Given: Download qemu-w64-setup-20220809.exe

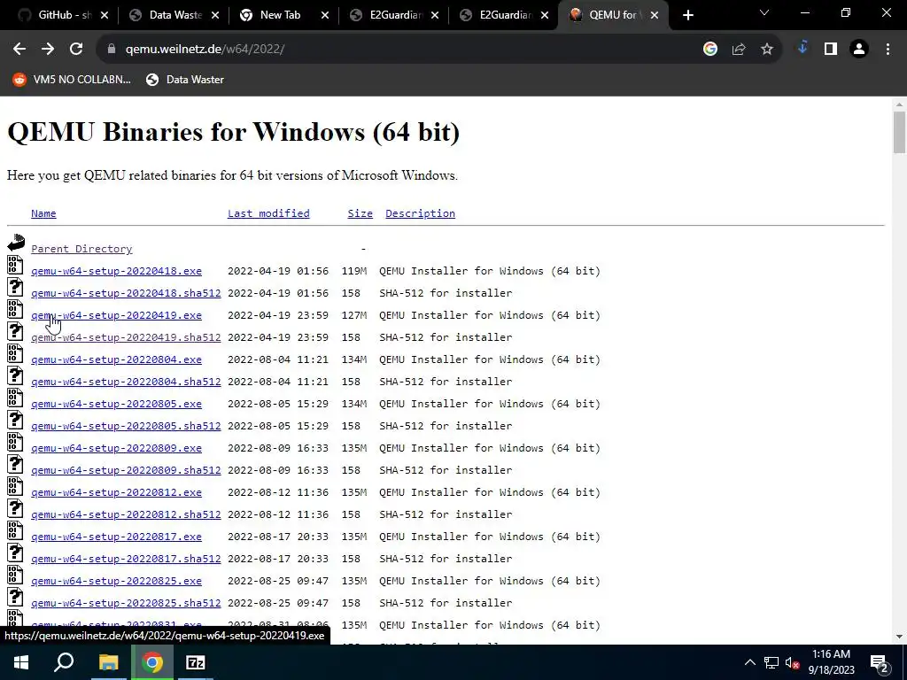Looking at the screenshot, I should tap(116, 448).
